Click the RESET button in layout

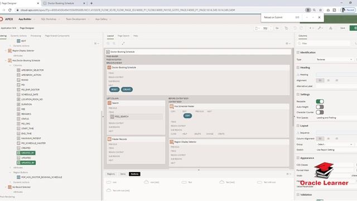(x=114, y=89)
